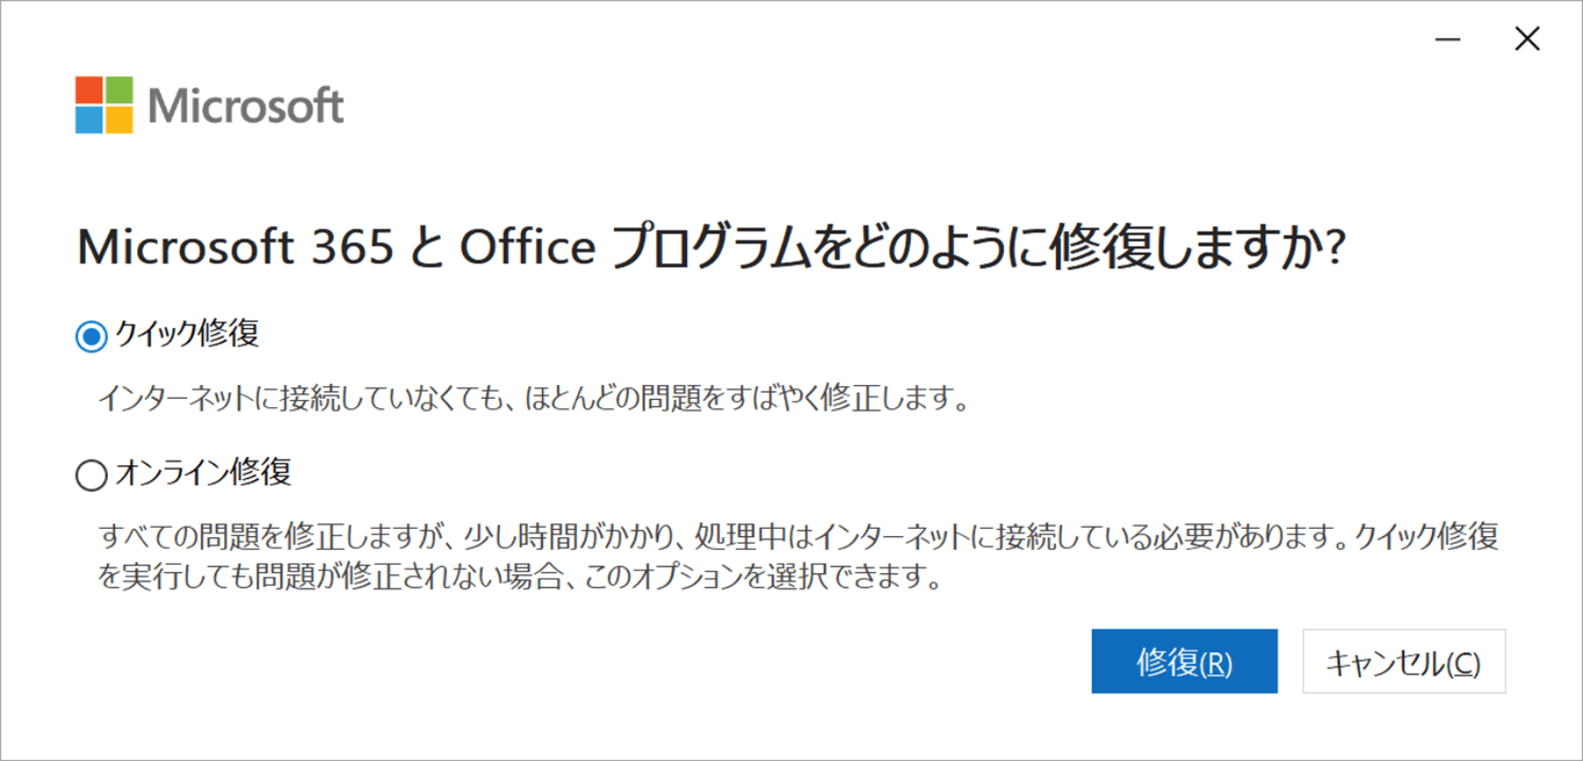The image size is (1583, 761).
Task: Click the blue square of Microsoft logo
Action: (89, 120)
